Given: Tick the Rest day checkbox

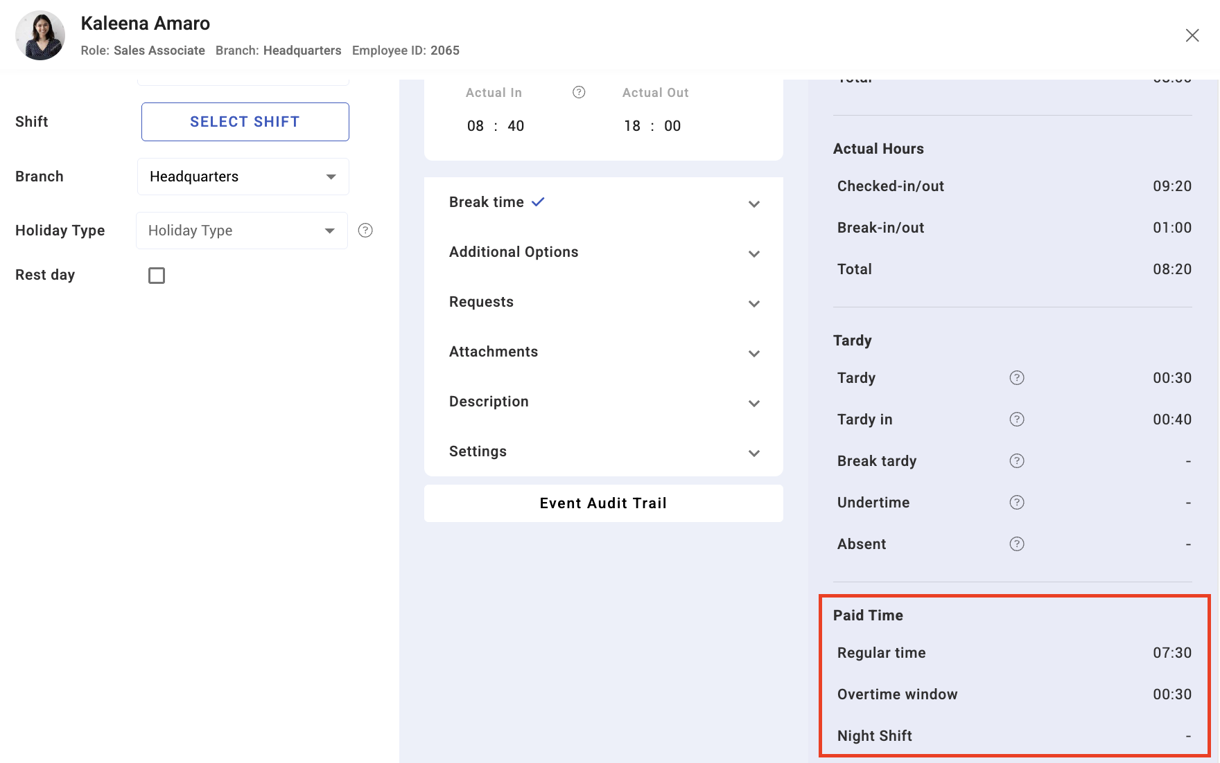Looking at the screenshot, I should point(157,276).
